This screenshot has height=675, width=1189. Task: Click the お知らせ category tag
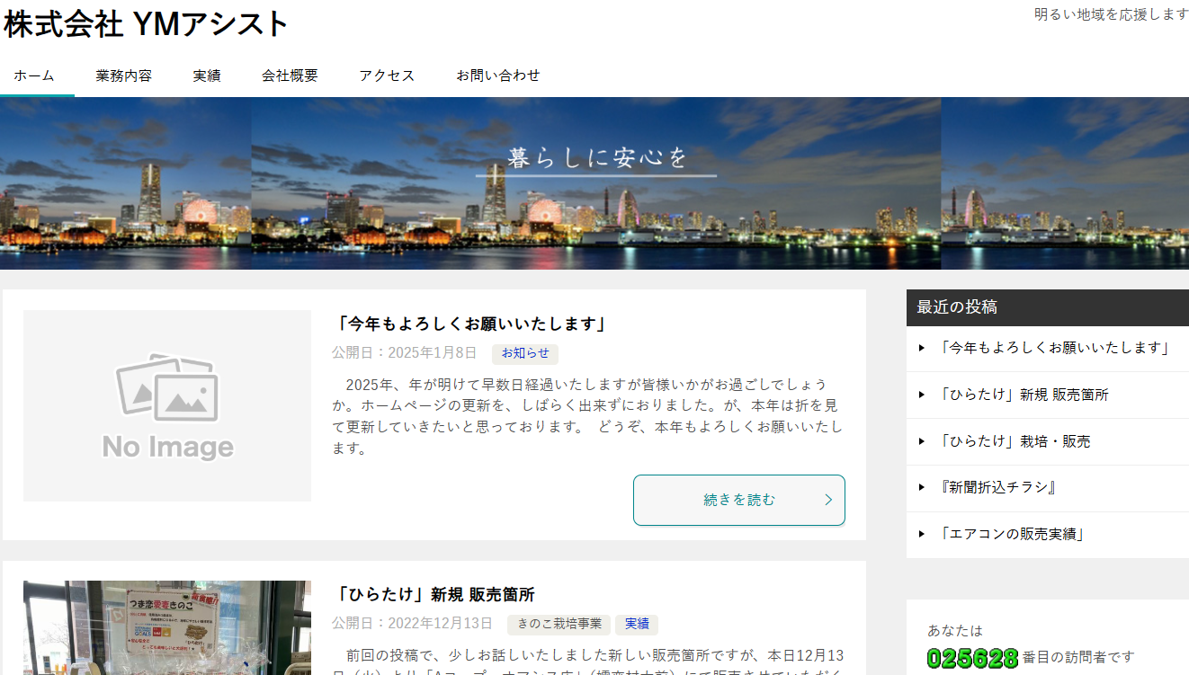[525, 353]
